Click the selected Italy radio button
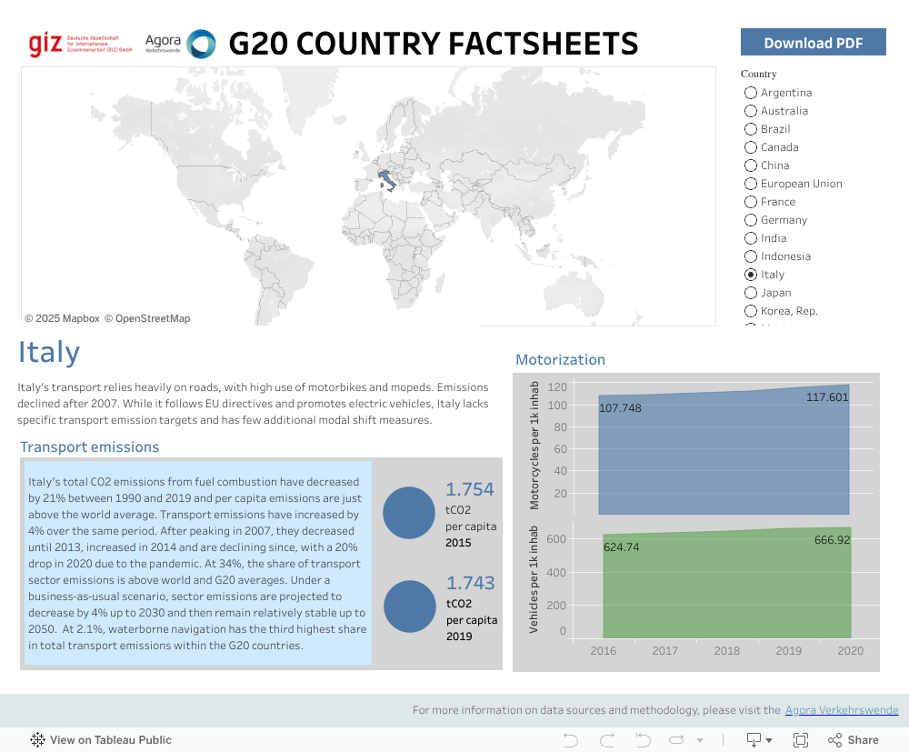The image size is (909, 752). coord(751,275)
